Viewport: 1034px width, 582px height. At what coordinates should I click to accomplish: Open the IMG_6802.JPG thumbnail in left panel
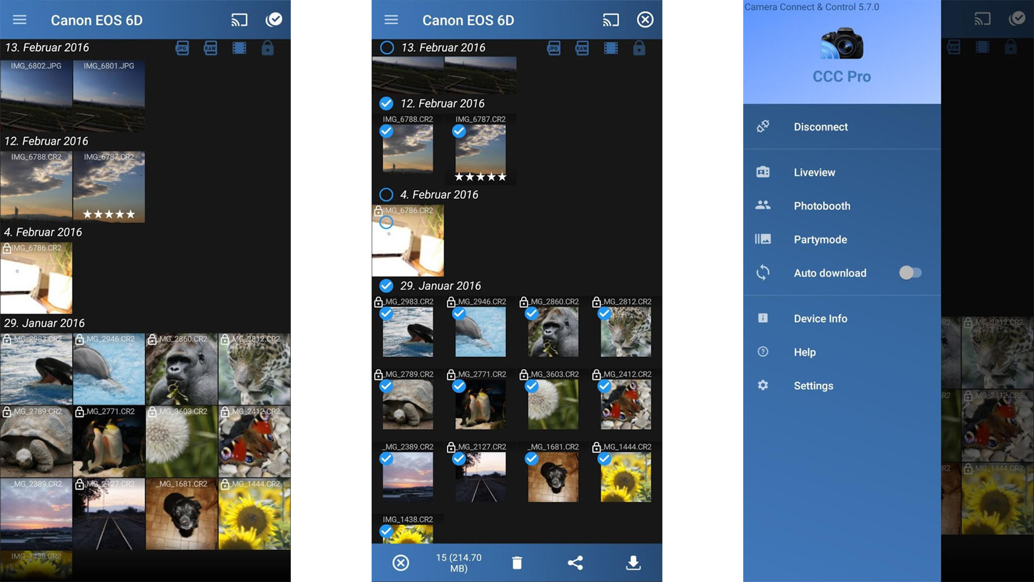point(36,97)
